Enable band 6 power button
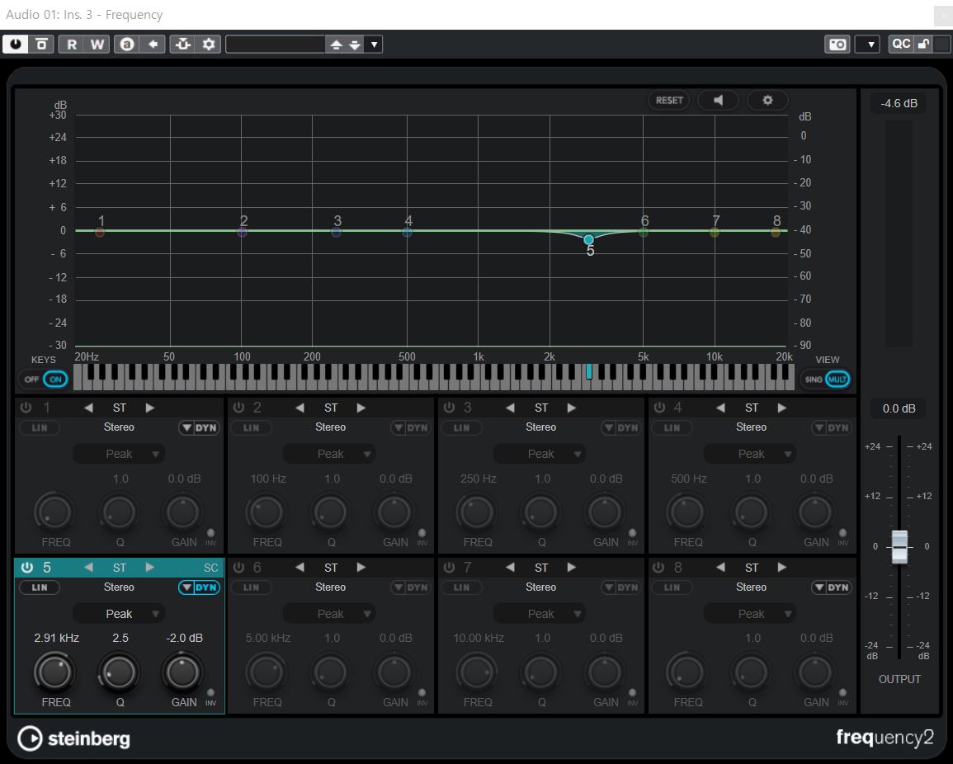 pos(238,567)
